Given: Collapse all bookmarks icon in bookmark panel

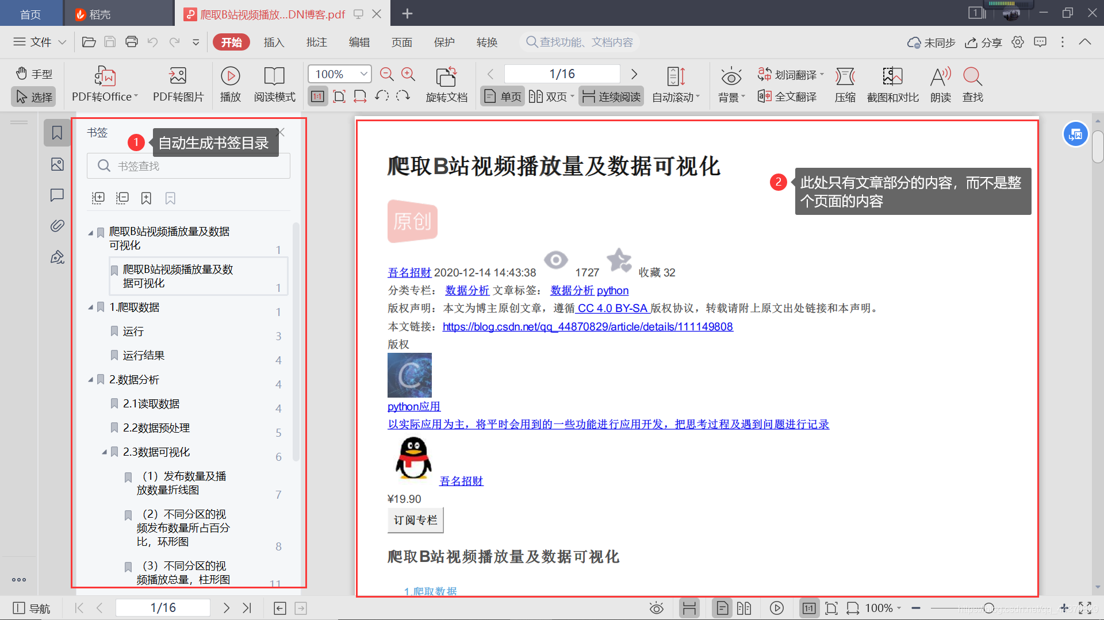Looking at the screenshot, I should [122, 198].
